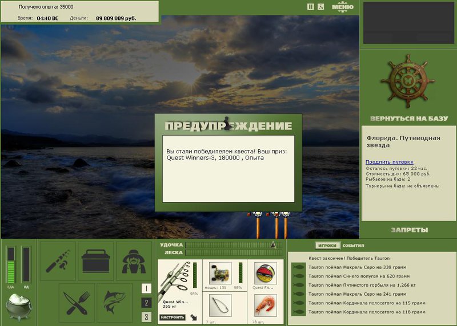Open the fish catch icon
Screen dimensions: 457x326
(115, 303)
